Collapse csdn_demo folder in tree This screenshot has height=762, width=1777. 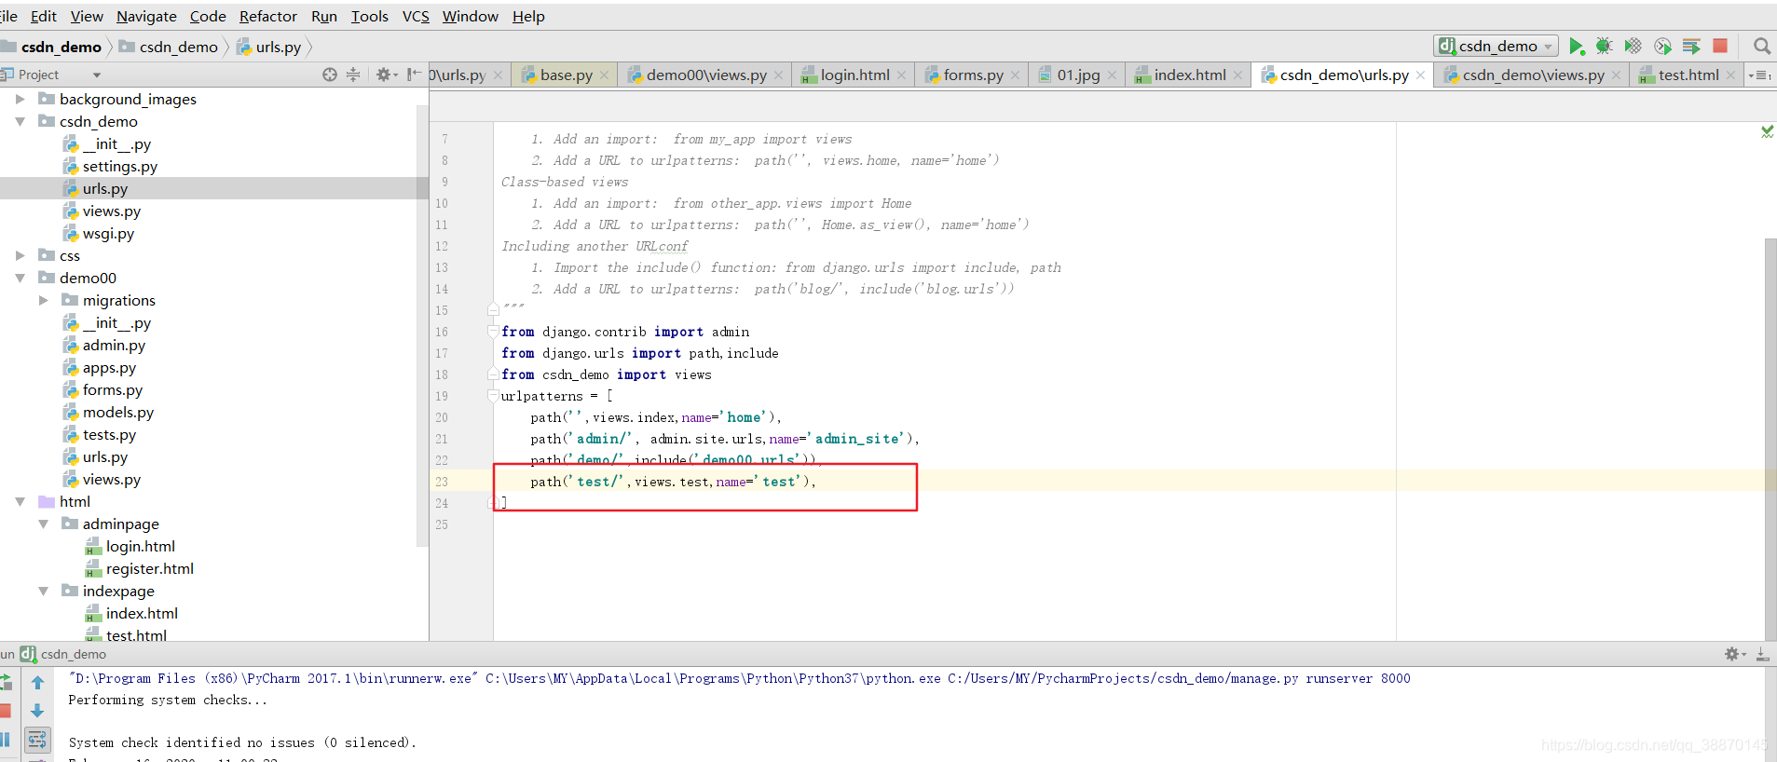point(20,121)
